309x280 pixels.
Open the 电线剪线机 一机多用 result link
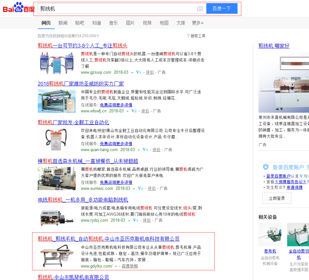pyautogui.click(x=83, y=200)
